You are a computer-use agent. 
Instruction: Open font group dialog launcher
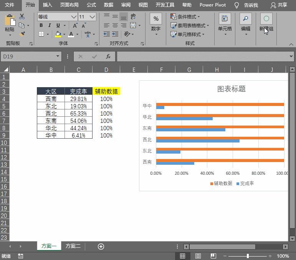96,44
